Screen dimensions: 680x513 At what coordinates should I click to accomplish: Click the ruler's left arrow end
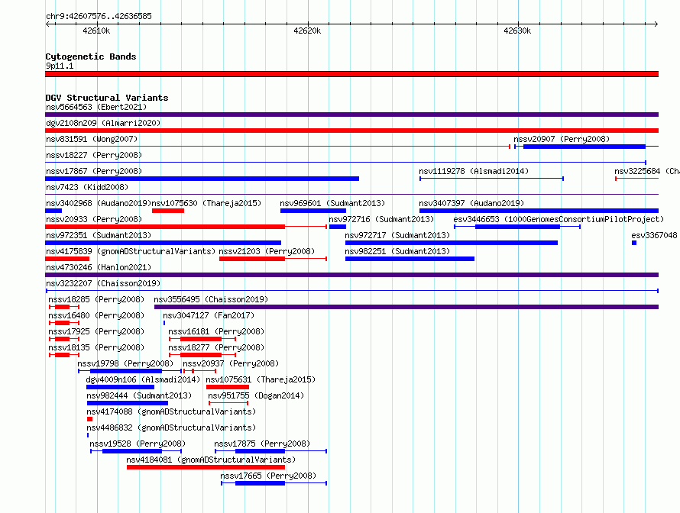[x=47, y=24]
